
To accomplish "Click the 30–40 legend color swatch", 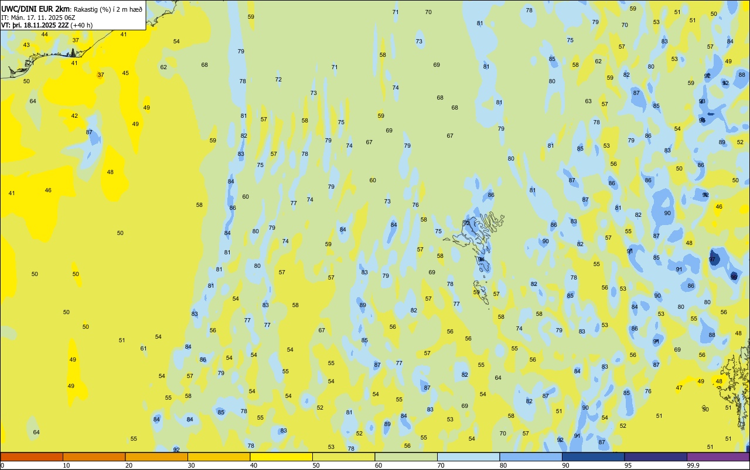I will (x=219, y=457).
